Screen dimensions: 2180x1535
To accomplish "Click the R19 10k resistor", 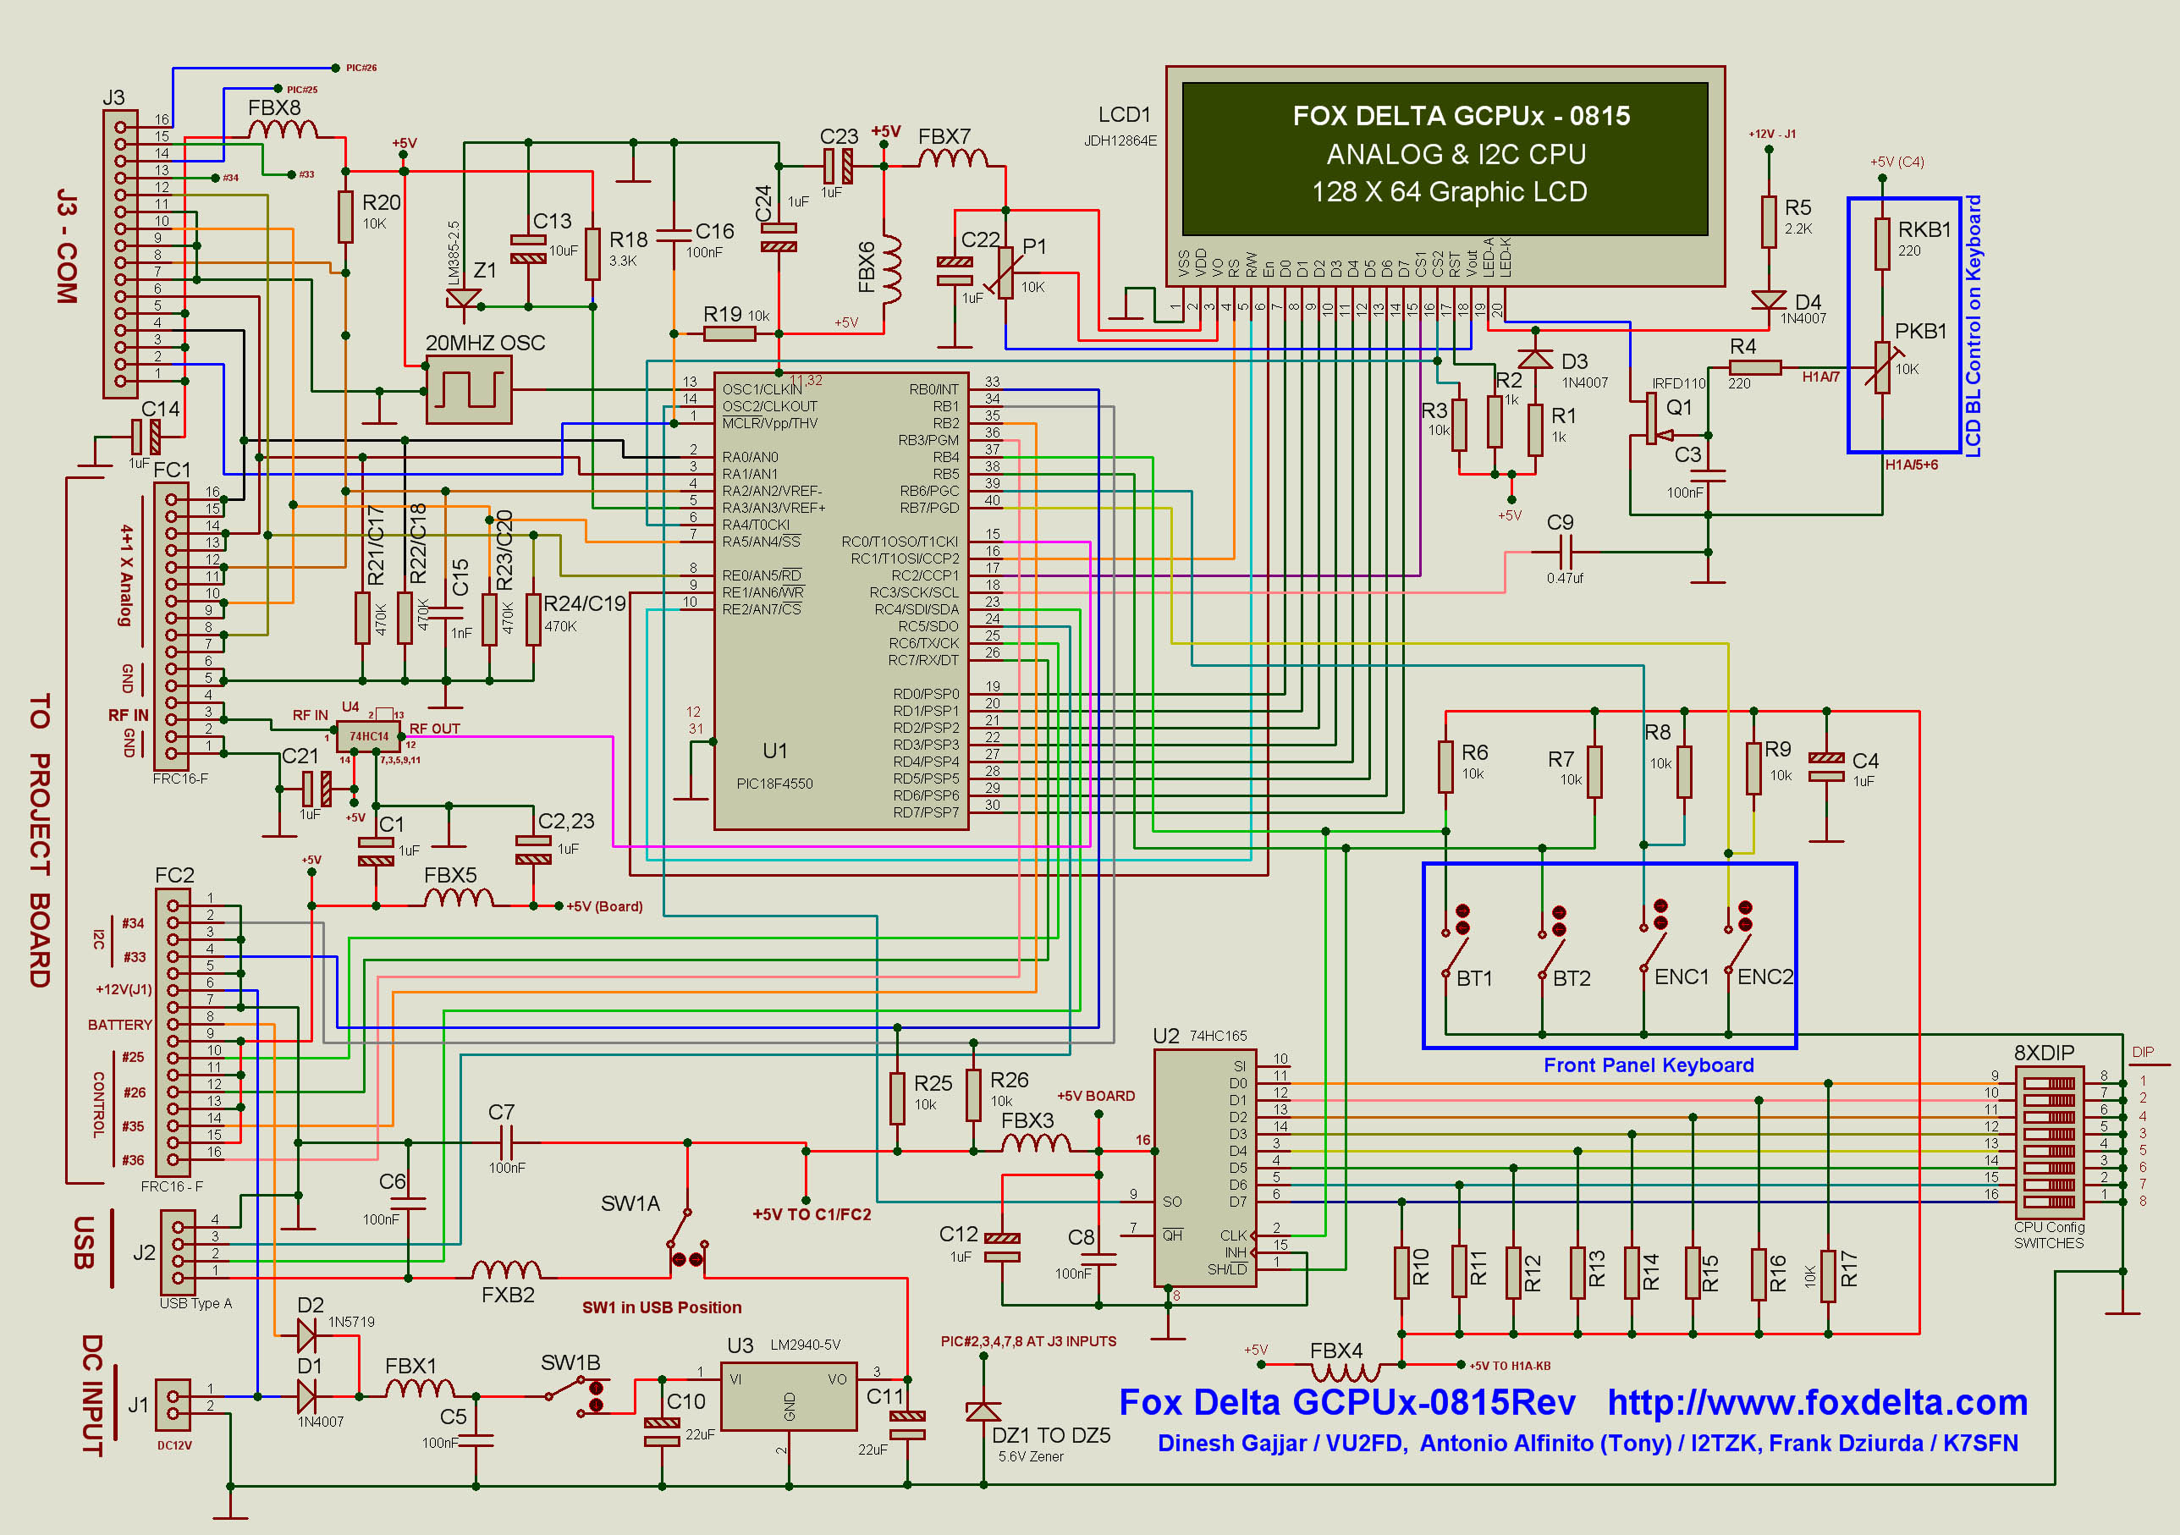I will [729, 333].
